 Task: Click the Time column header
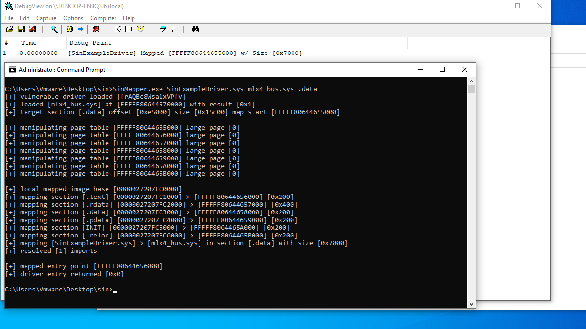(43, 43)
